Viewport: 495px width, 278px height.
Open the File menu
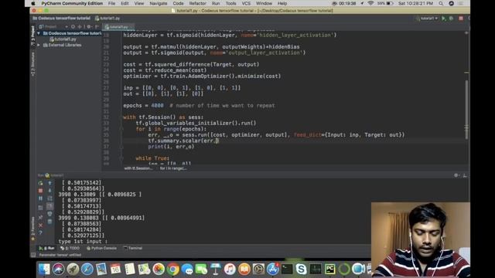click(111, 3)
